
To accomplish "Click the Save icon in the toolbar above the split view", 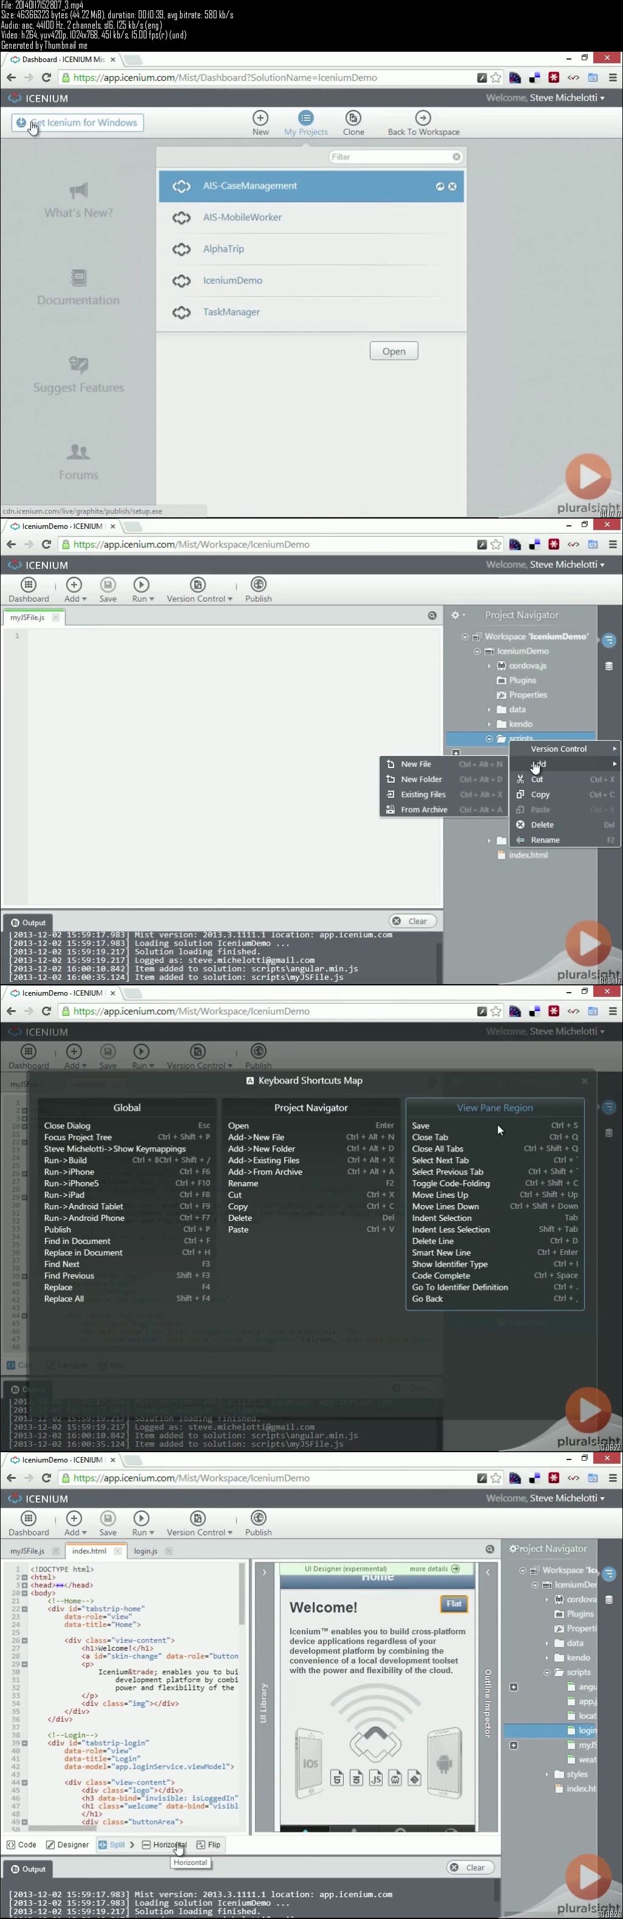I will coord(108,1517).
